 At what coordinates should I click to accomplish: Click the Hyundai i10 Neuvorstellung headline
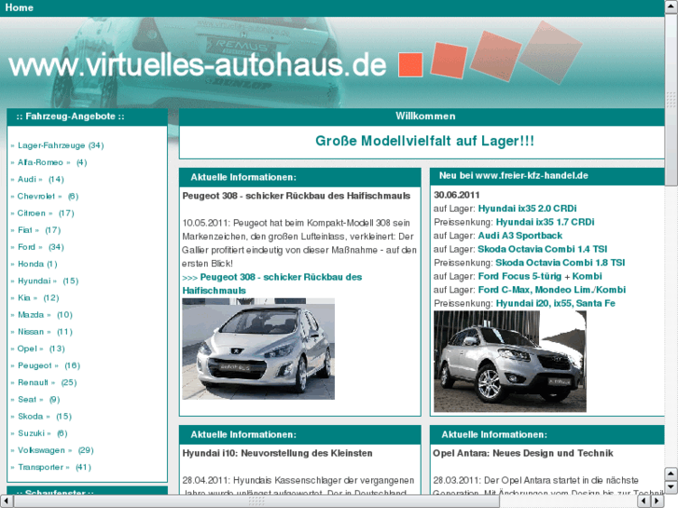(277, 453)
